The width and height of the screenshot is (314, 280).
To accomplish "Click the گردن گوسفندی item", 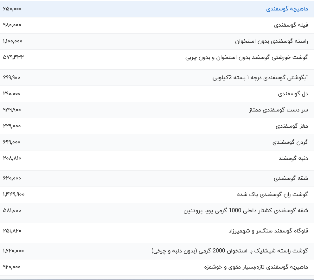I will 290,143.
